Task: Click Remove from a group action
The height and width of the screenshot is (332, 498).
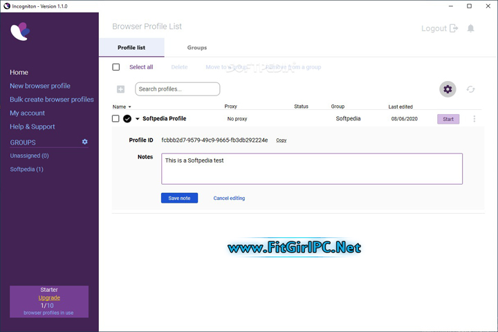Action: click(x=293, y=67)
